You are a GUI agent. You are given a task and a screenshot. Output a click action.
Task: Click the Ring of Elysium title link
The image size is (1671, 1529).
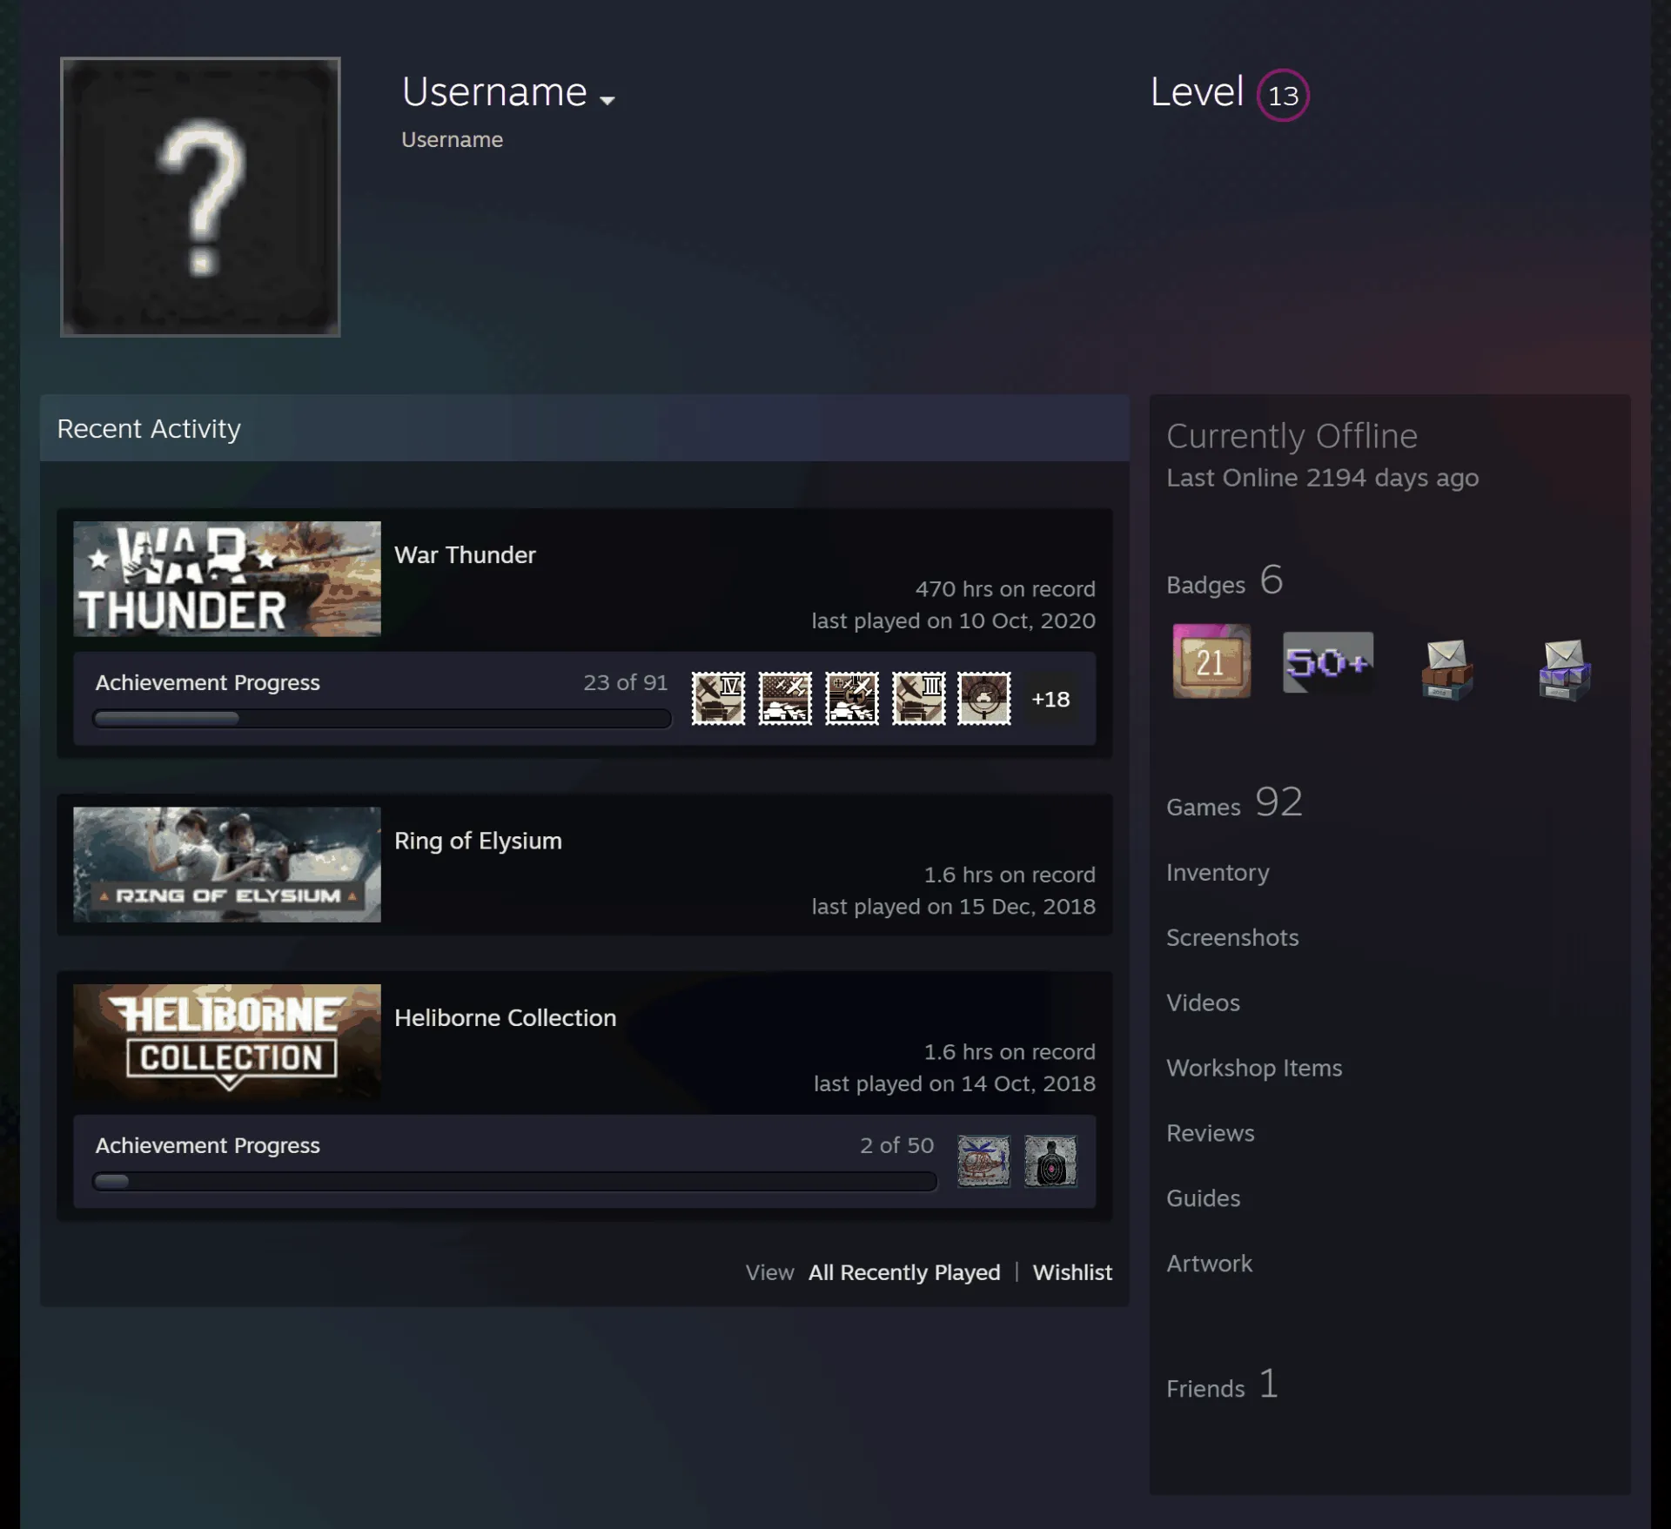click(478, 841)
